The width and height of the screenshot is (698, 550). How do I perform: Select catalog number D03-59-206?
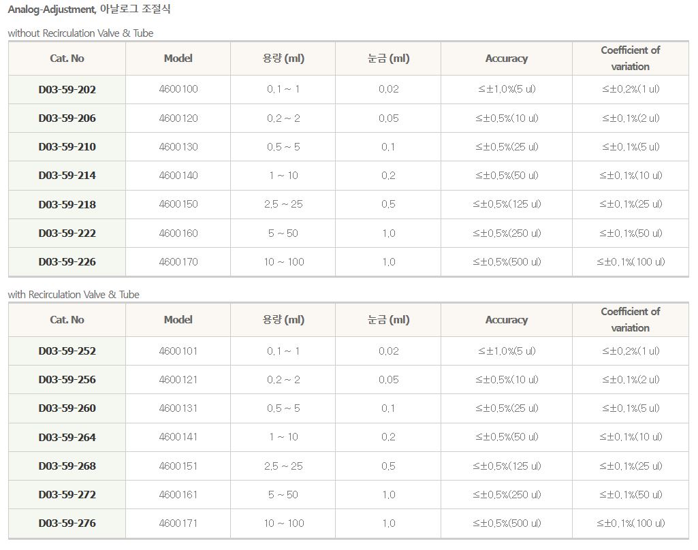(67, 118)
